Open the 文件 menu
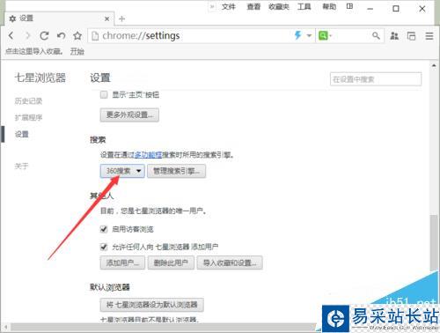Viewport: 440px width, 333px height. click(x=229, y=6)
